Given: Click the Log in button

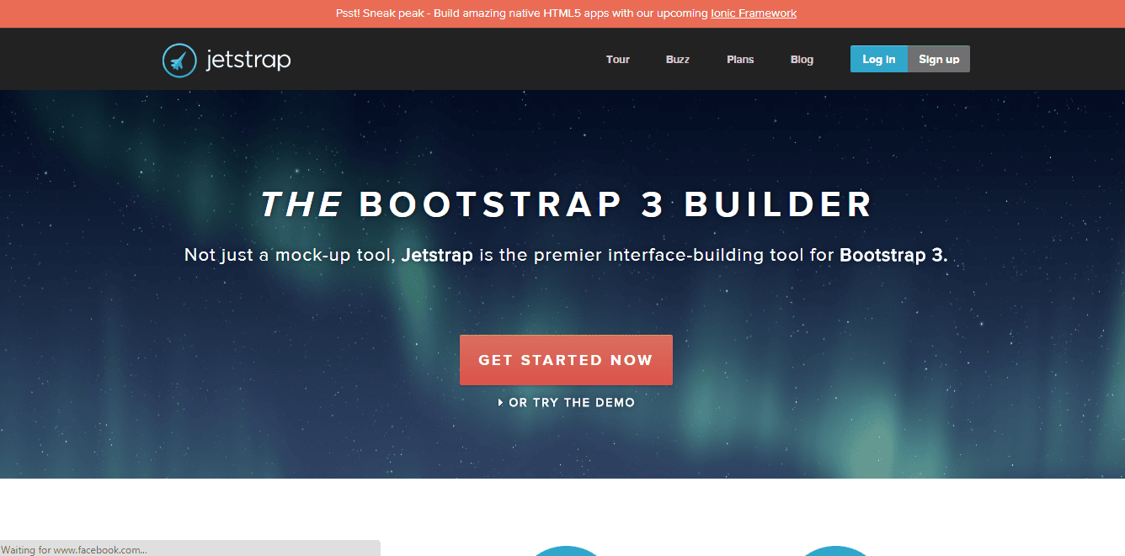Looking at the screenshot, I should point(879,59).
